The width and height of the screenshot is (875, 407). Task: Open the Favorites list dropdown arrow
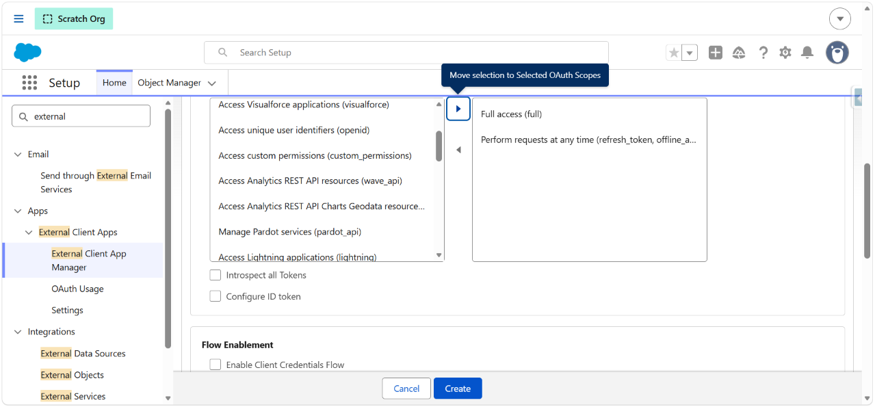click(690, 53)
